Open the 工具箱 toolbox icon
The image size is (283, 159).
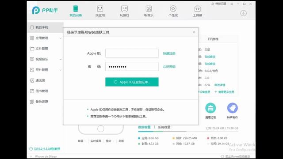(x=198, y=11)
